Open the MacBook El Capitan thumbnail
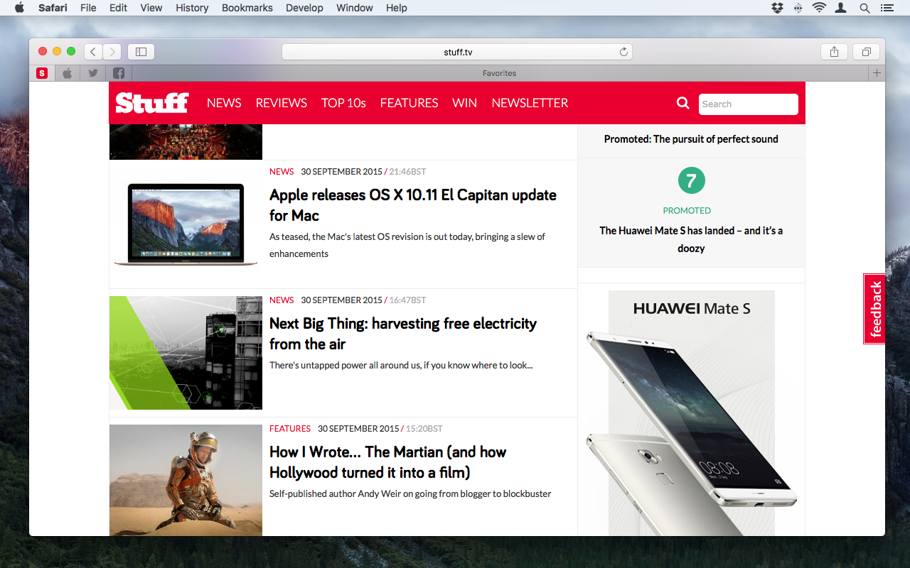The height and width of the screenshot is (568, 910). [x=186, y=224]
